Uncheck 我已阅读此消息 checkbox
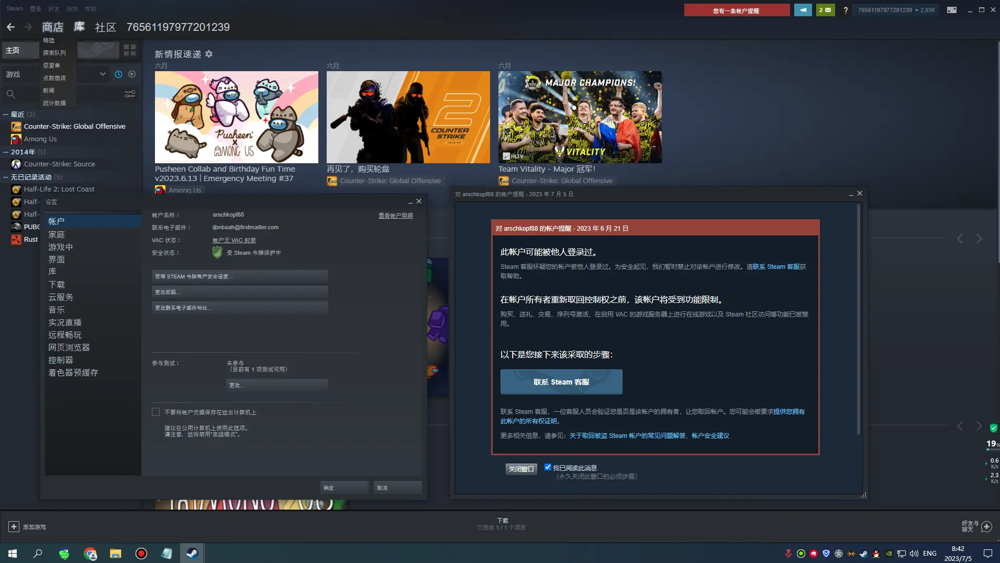This screenshot has width=1000, height=563. point(548,467)
